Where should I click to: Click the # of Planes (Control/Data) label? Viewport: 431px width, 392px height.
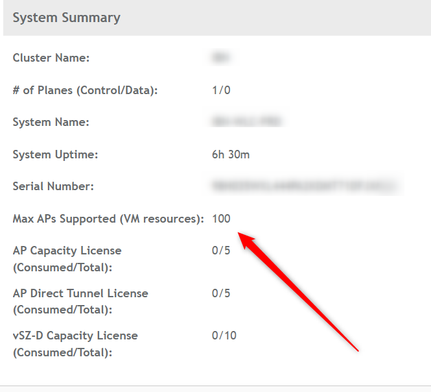(x=85, y=90)
